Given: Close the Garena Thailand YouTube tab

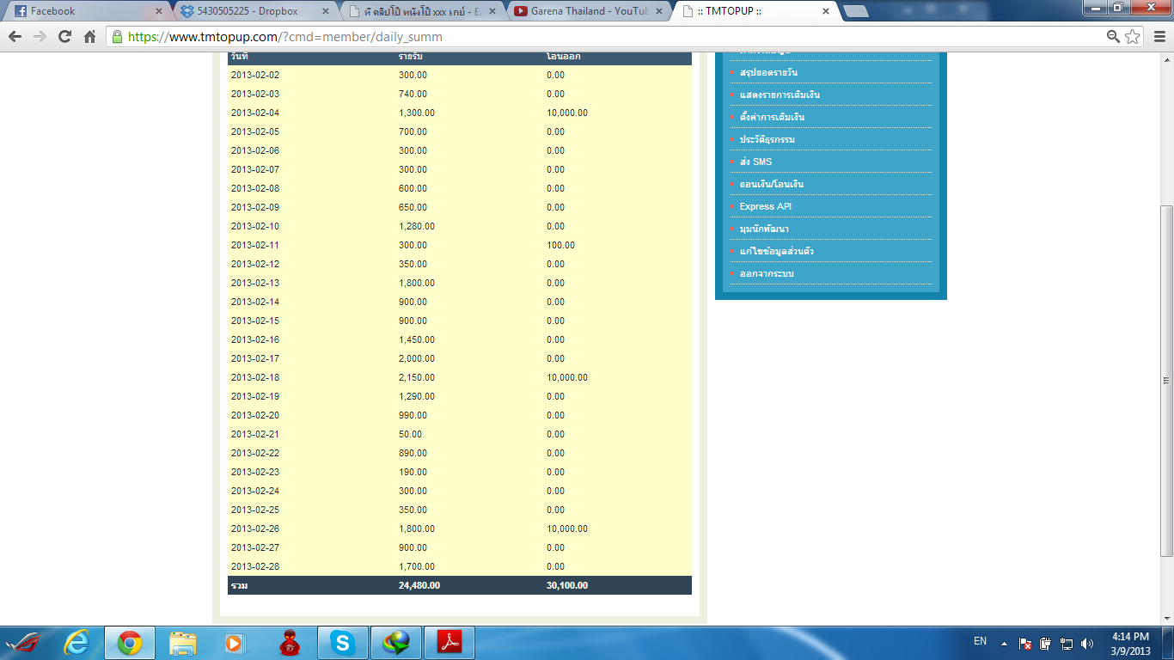Looking at the screenshot, I should point(658,11).
